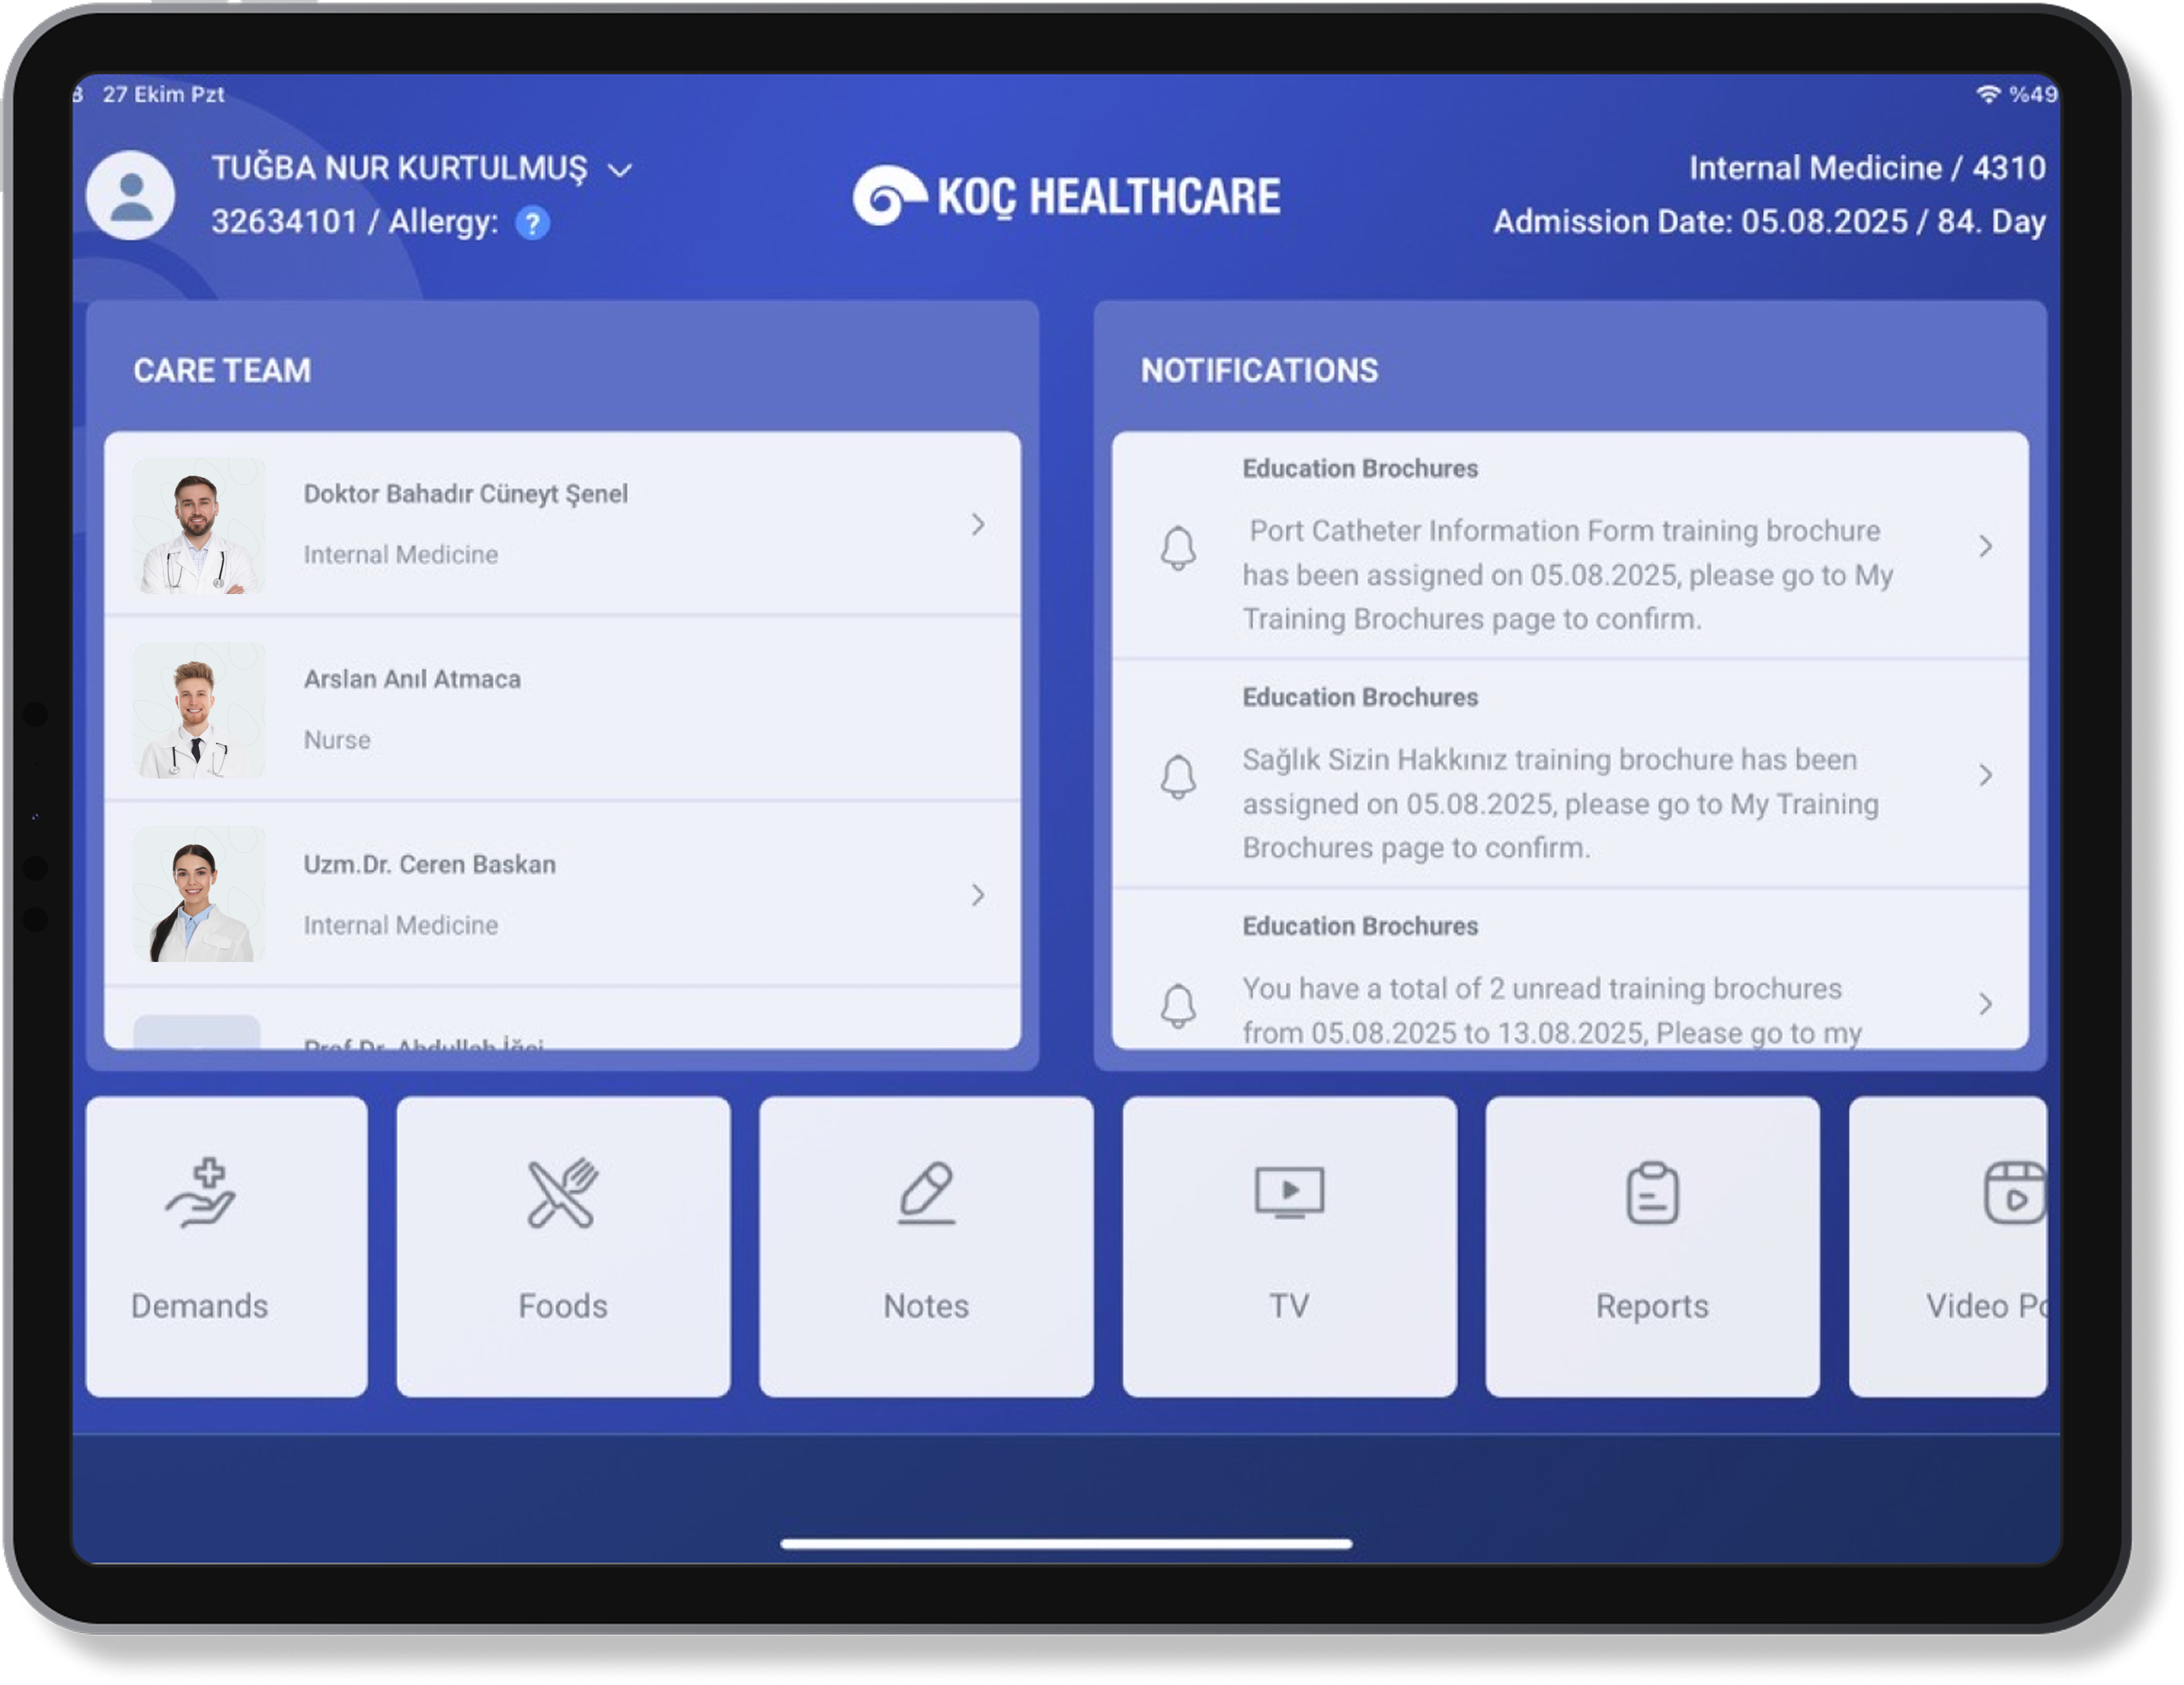The image size is (2184, 1685).
Task: Open the TV screen icon
Action: coord(1289,1192)
